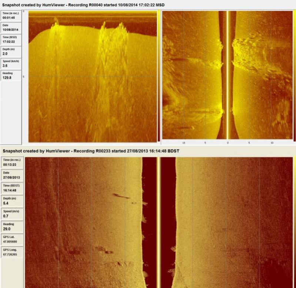Click the top-right side-scan sonar view
Viewport: 296px width, 288px height.
point(227,74)
